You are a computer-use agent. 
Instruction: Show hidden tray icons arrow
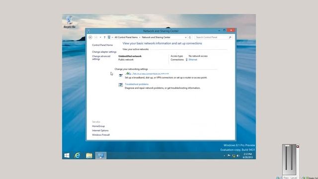[x=224, y=156]
